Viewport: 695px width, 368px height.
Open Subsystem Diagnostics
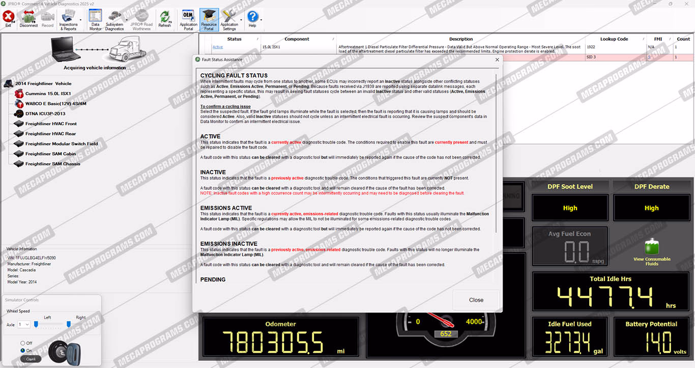coord(114,20)
